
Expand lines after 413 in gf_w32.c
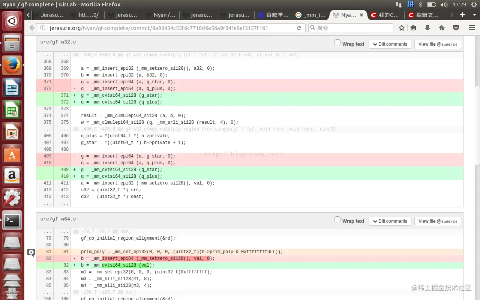[48, 203]
